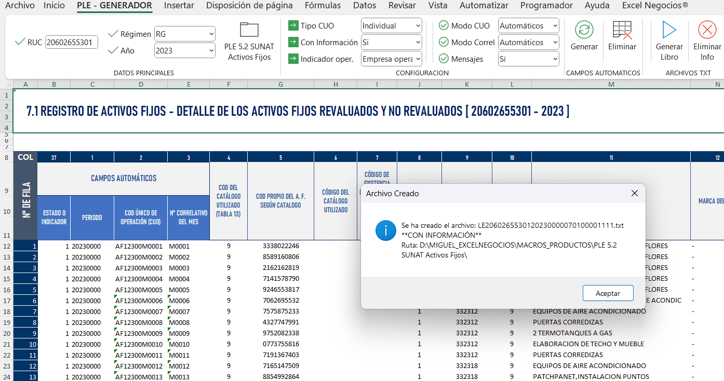Expand the Régimen dropdown showing RG
The image size is (724, 381).
[184, 34]
